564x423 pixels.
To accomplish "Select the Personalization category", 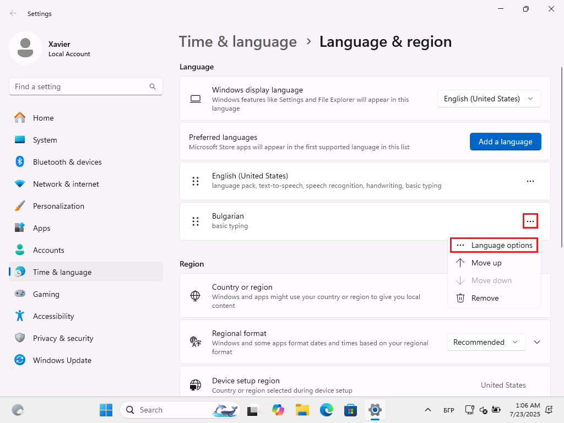I will [86, 206].
